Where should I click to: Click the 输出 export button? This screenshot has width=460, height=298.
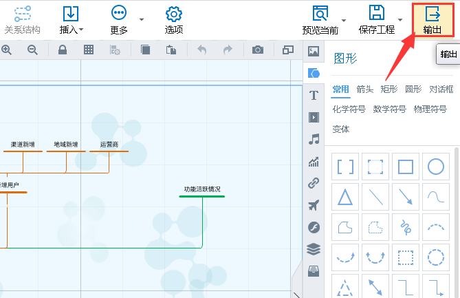432,20
